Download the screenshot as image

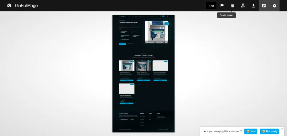253,5
